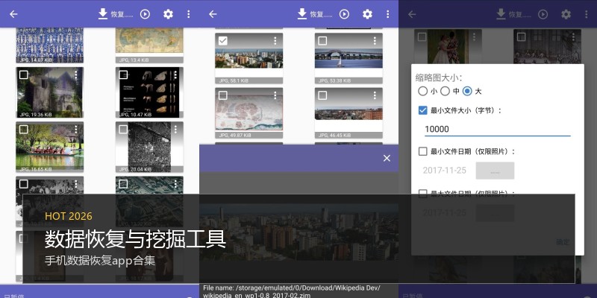
Task: Open the JPG 13.4 KiB map thumbnail
Action: [x=149, y=45]
